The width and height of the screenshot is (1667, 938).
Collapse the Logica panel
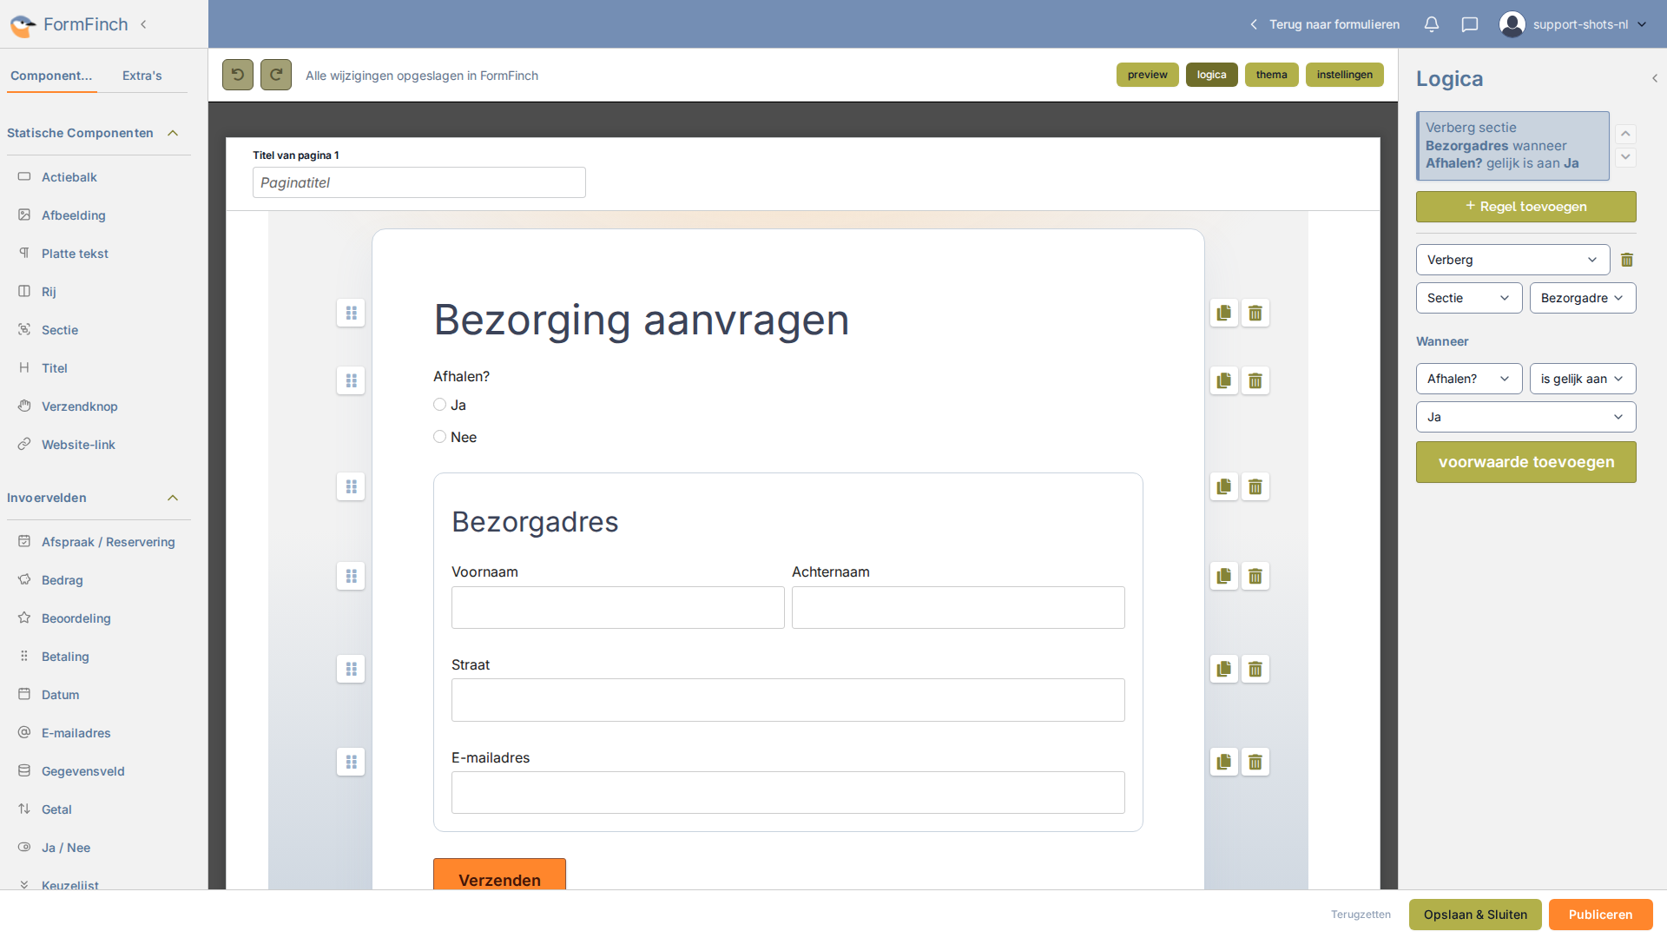(1655, 78)
